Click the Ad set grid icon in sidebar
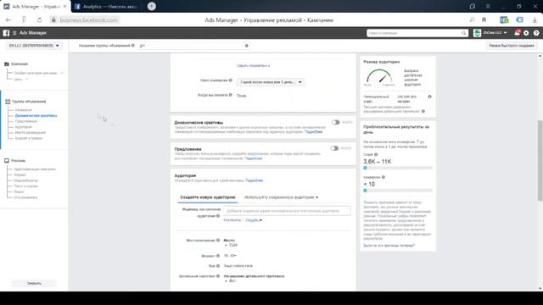The height and width of the screenshot is (305, 543). (x=8, y=102)
